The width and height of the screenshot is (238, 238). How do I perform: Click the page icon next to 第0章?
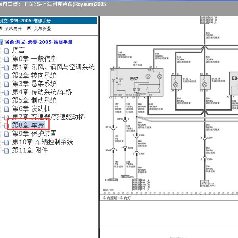tap(6, 59)
